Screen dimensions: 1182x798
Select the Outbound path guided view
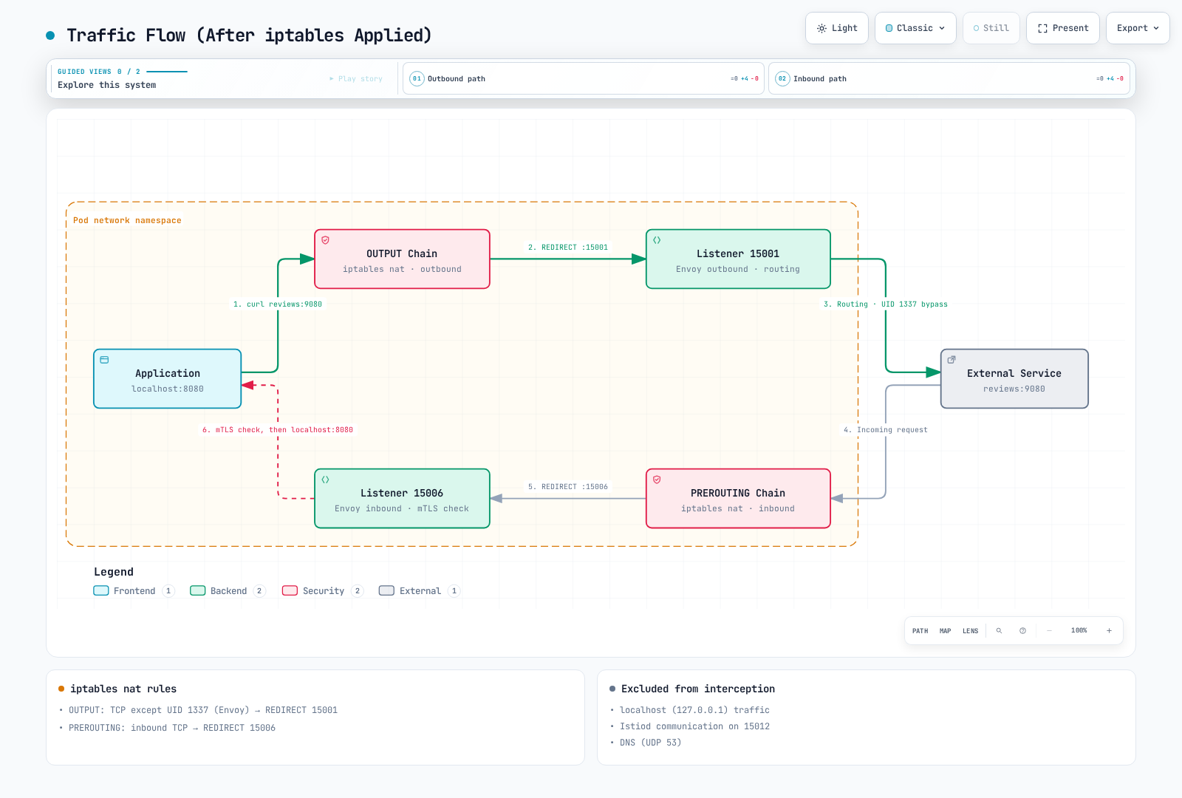584,78
